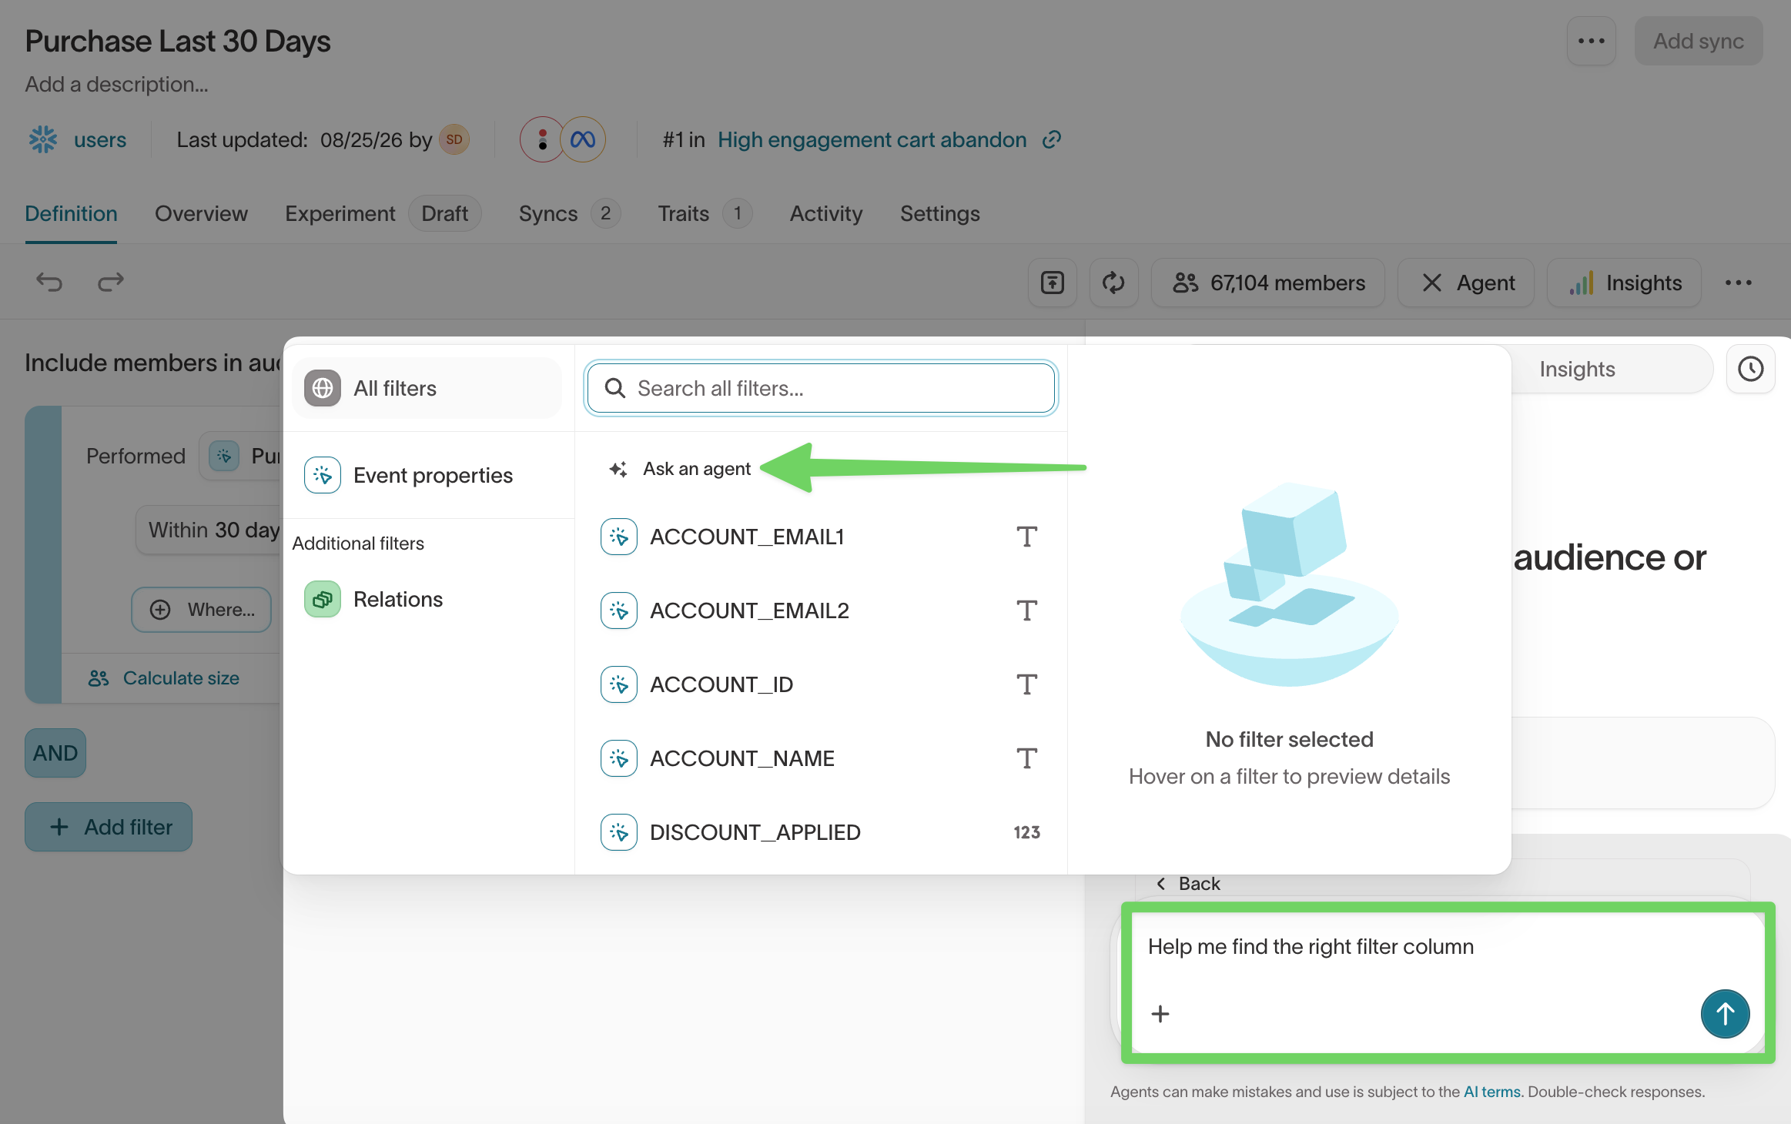The image size is (1791, 1124).
Task: Click Ask an agent option
Action: click(680, 469)
